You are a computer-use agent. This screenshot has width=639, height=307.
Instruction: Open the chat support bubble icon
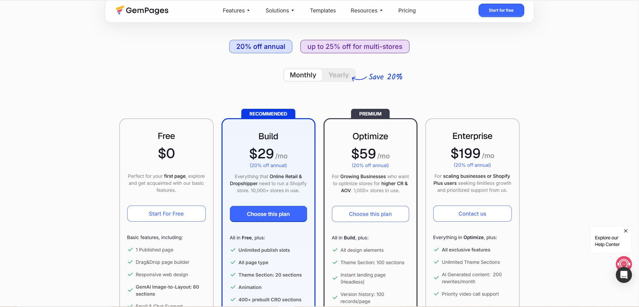click(x=624, y=275)
